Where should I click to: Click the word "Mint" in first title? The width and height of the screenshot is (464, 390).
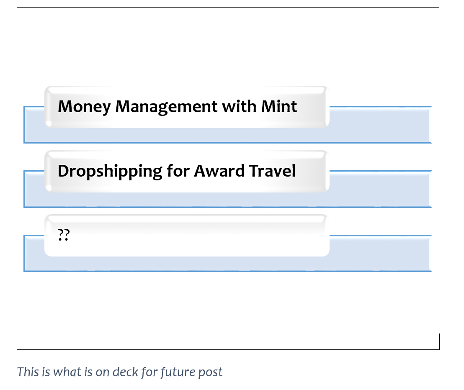click(279, 107)
